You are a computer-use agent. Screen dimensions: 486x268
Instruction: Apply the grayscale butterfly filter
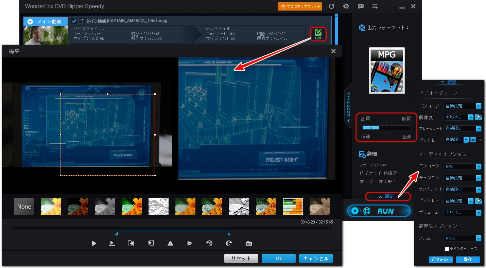(x=105, y=207)
